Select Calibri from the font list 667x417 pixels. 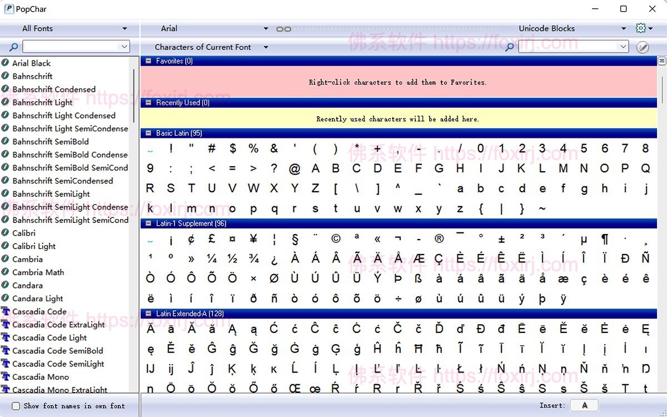(x=24, y=233)
